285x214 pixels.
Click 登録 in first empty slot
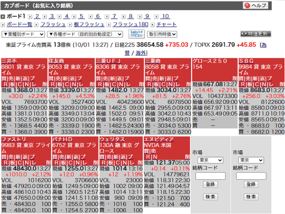coord(210,184)
